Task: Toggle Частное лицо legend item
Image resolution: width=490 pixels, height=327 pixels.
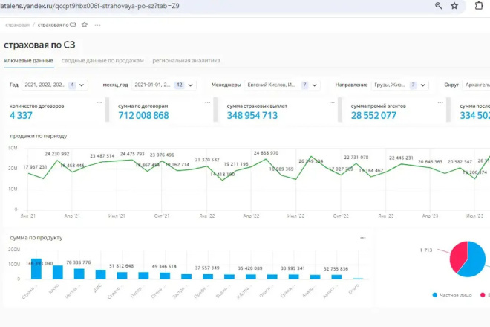Action: click(x=452, y=295)
